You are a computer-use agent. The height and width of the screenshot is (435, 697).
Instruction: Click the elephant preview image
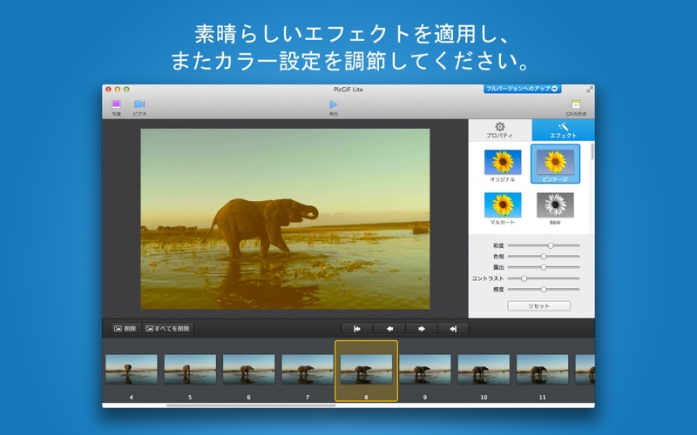coord(286,219)
